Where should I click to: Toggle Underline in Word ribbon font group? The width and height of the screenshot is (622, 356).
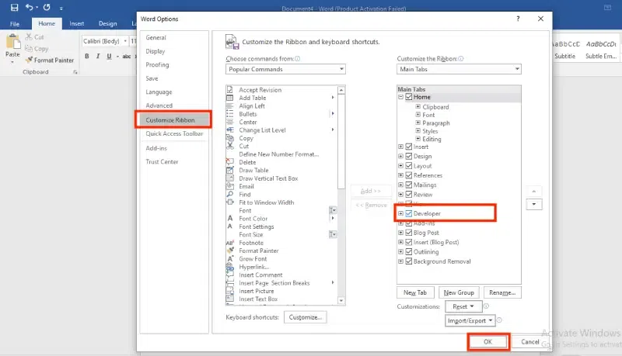click(109, 56)
